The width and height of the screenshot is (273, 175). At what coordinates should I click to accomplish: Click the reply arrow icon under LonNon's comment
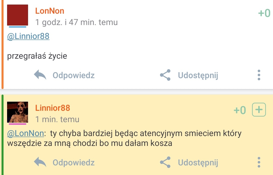(40, 75)
